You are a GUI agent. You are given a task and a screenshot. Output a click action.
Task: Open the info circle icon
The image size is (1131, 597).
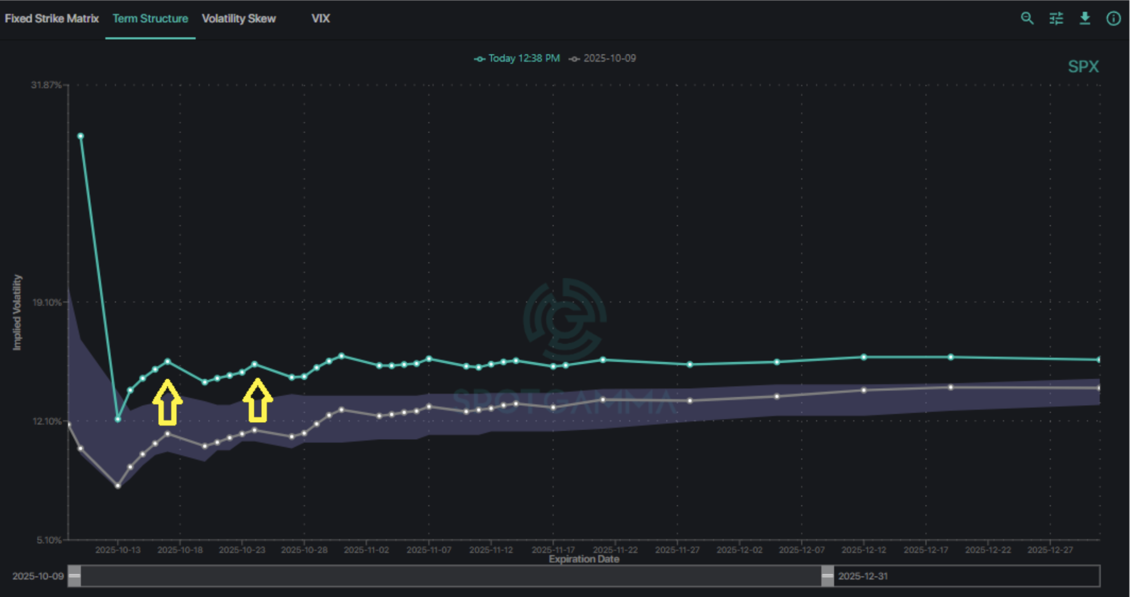pos(1113,18)
